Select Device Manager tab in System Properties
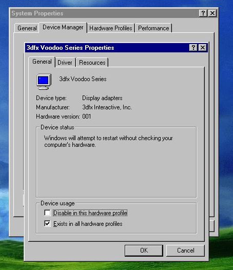The height and width of the screenshot is (270, 233). pyautogui.click(x=63, y=27)
